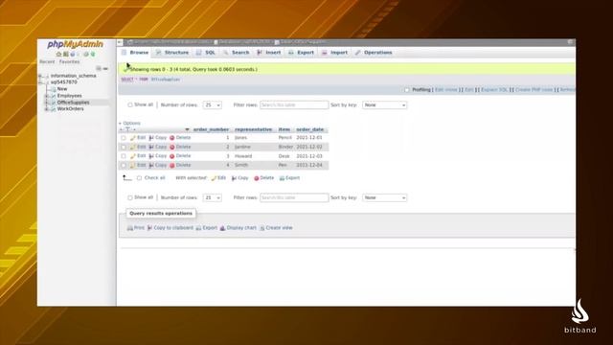Screen dimensions: 613x345
Task: Open the Operations tab
Action: (x=374, y=53)
